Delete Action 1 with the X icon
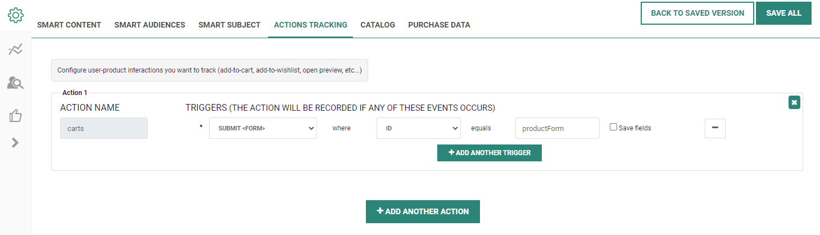The image size is (820, 235). point(794,102)
